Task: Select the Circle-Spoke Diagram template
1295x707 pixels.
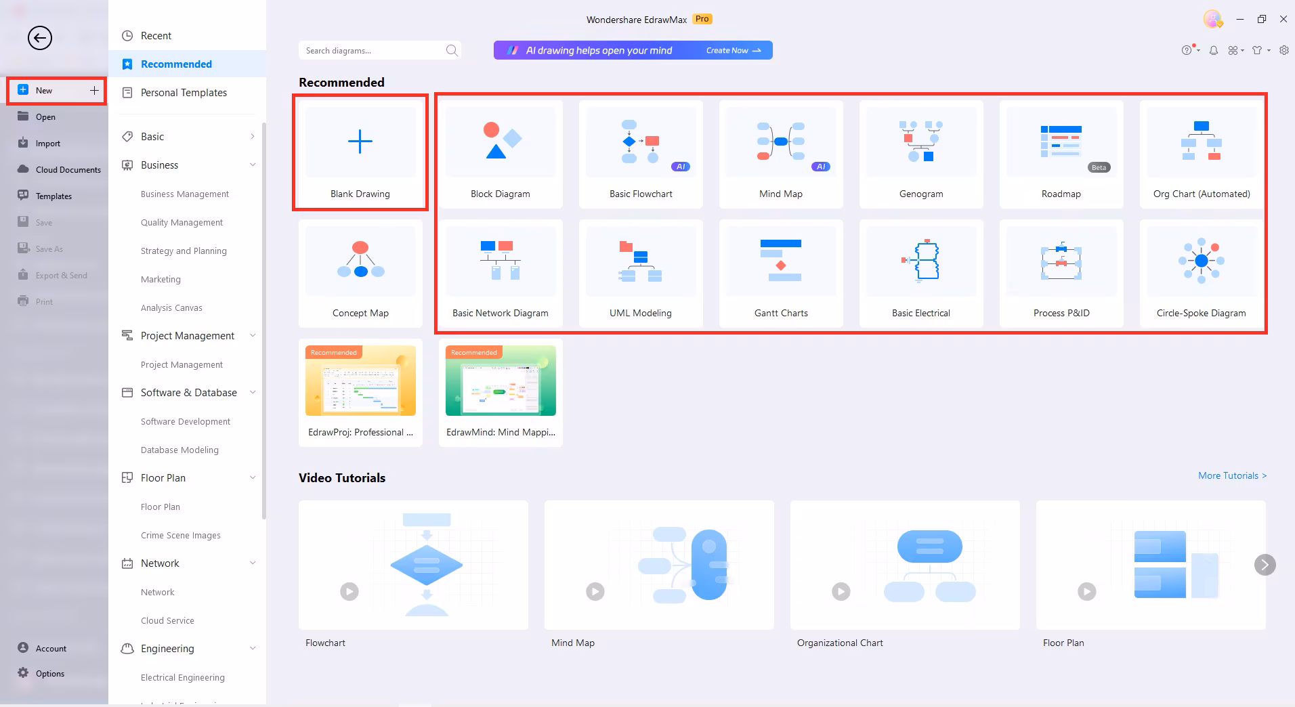Action: tap(1202, 273)
